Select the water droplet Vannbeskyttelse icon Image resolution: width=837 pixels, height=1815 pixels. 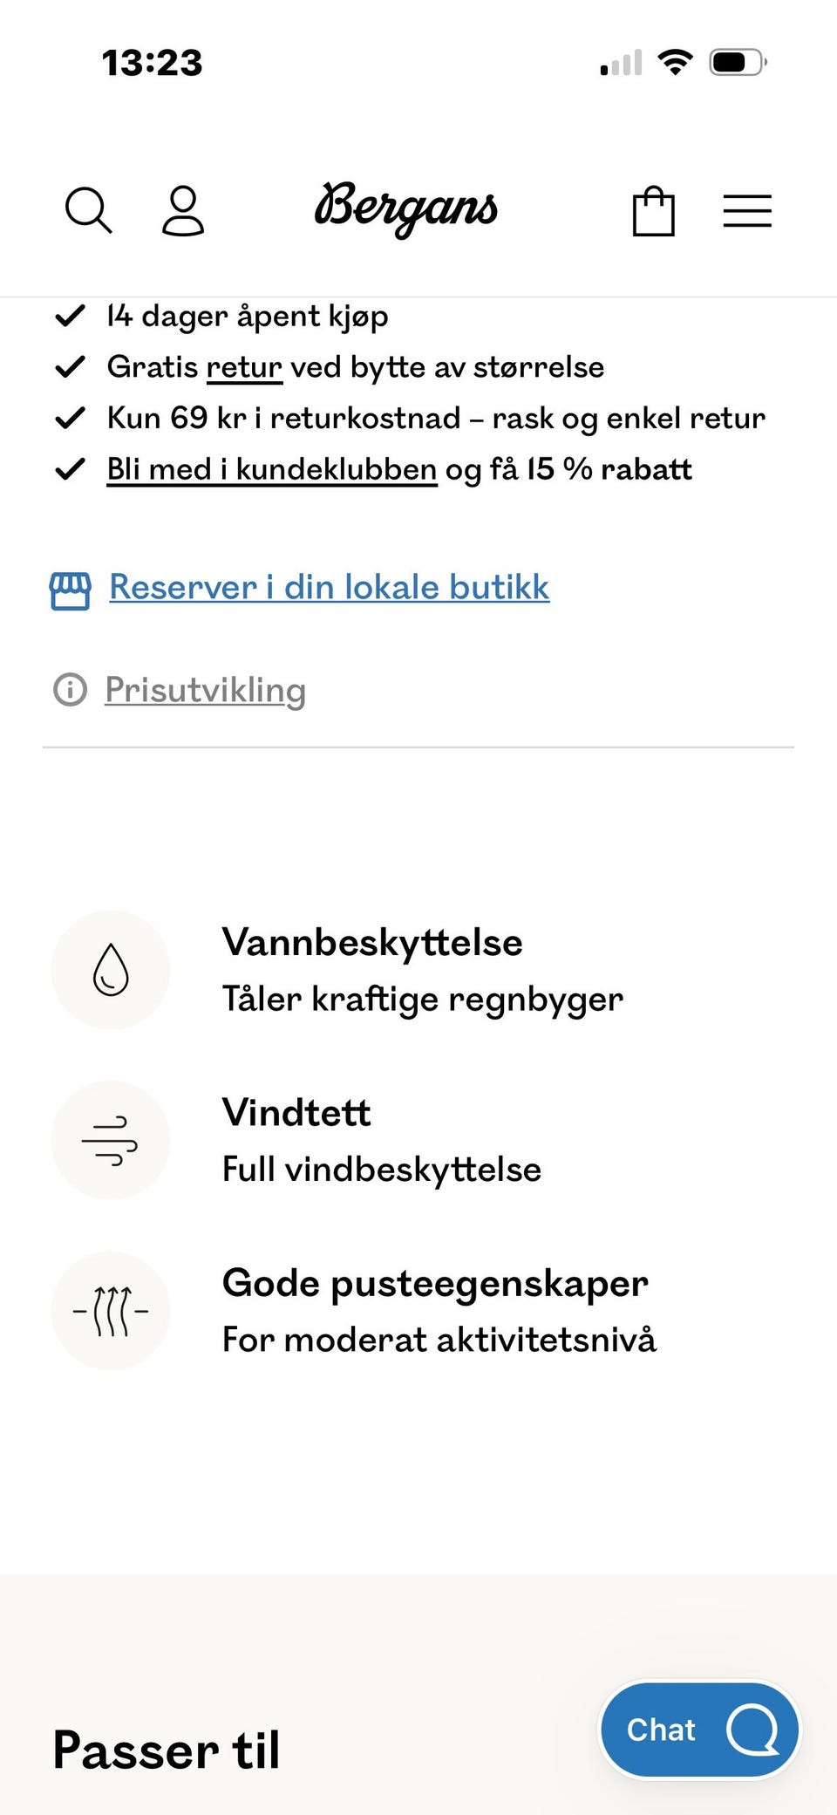(x=110, y=968)
